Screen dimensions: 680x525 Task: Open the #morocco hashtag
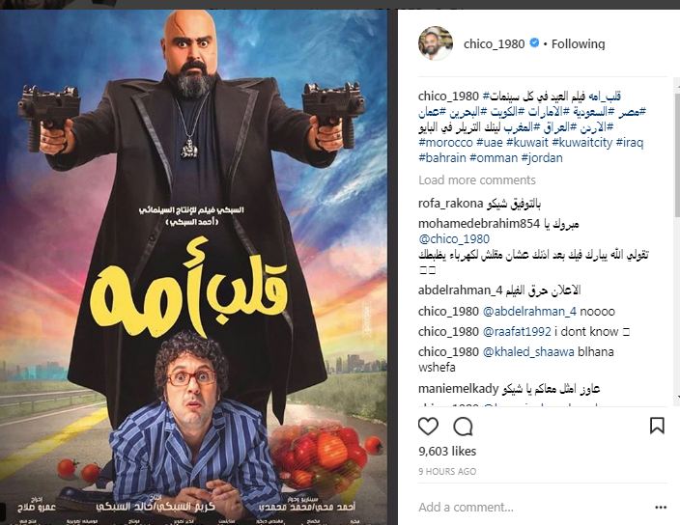click(x=445, y=142)
